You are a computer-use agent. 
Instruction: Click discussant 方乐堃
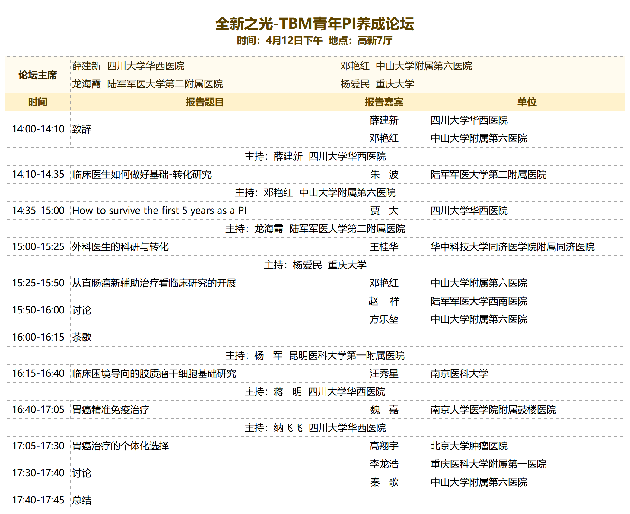[x=384, y=319]
